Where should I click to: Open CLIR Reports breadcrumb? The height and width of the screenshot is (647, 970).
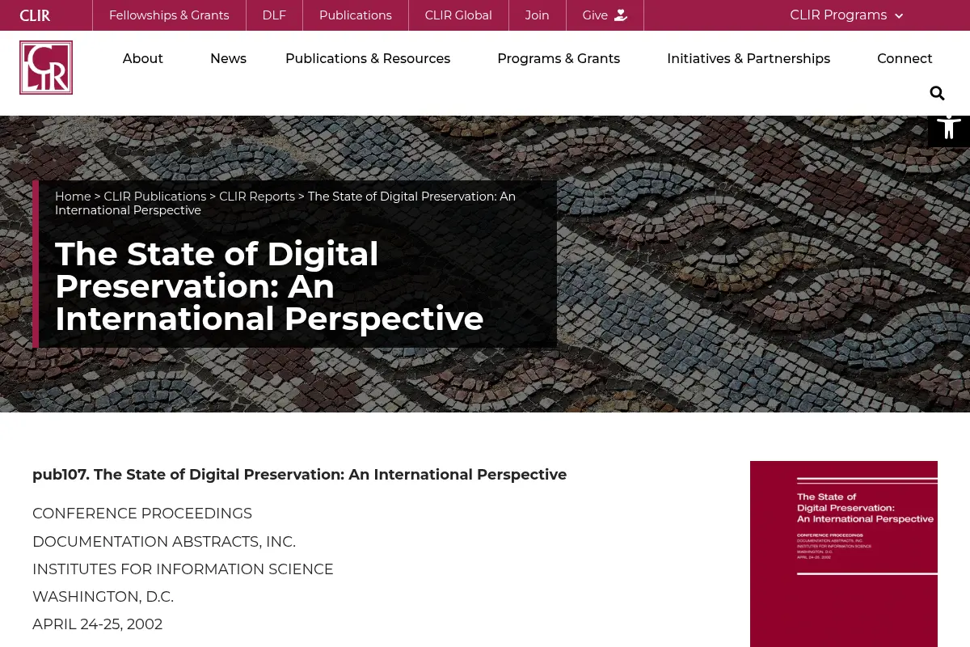click(x=257, y=197)
